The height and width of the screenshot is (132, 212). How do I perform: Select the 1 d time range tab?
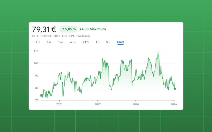pos(37,42)
